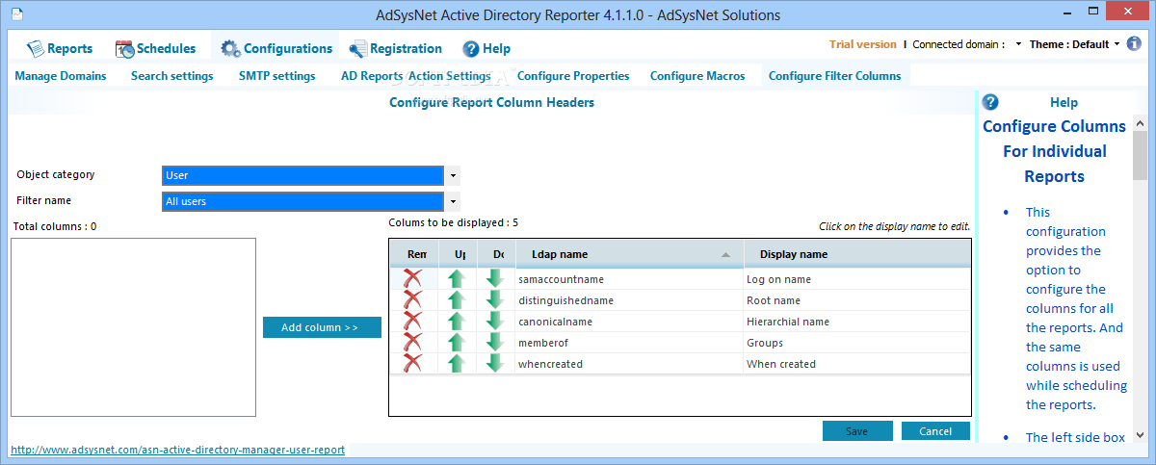Move canonicalname row down with green arrow
This screenshot has width=1156, height=465.
[495, 322]
